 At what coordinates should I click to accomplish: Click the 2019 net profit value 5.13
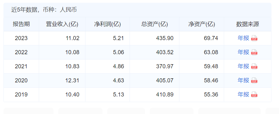(118, 95)
